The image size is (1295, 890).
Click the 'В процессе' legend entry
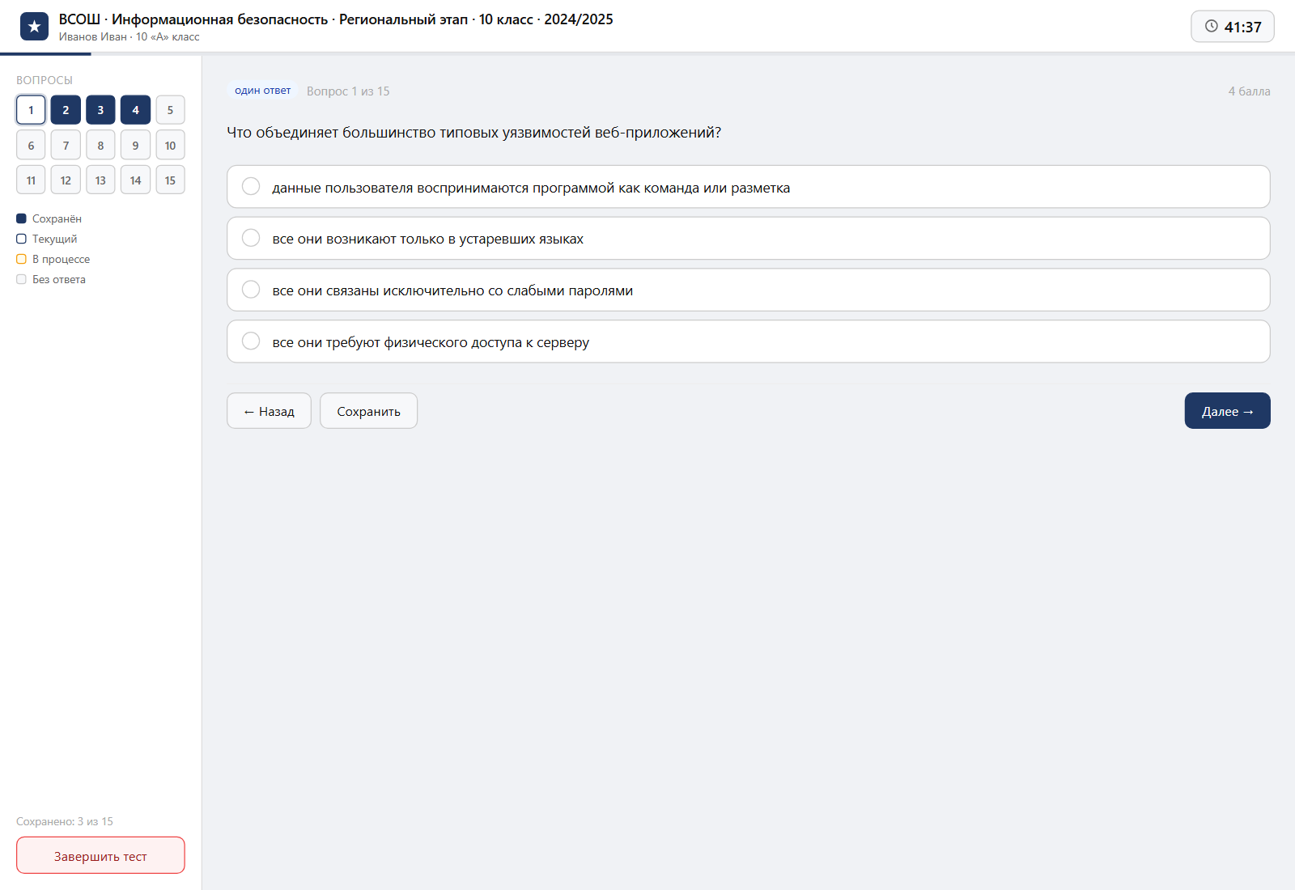click(53, 259)
